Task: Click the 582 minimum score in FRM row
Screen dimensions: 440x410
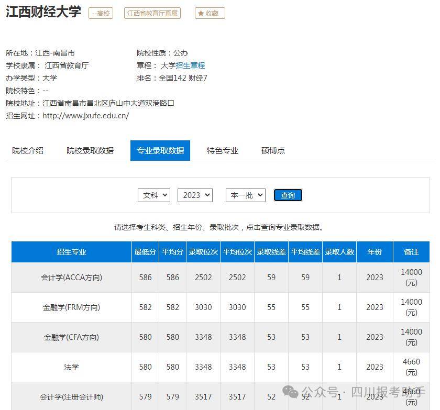Action: tap(145, 307)
